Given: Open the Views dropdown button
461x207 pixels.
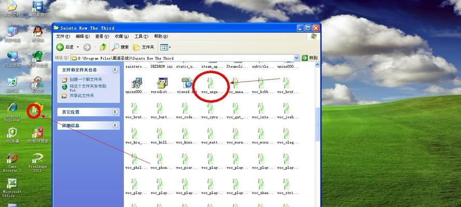Looking at the screenshot, I should point(165,47).
